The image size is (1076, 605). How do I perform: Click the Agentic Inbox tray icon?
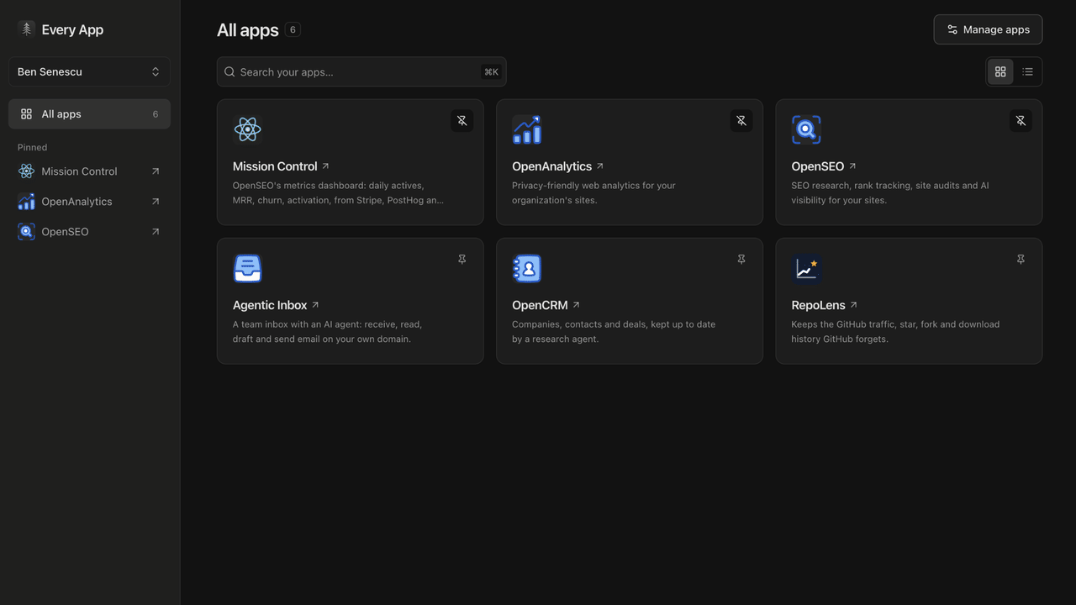point(247,269)
